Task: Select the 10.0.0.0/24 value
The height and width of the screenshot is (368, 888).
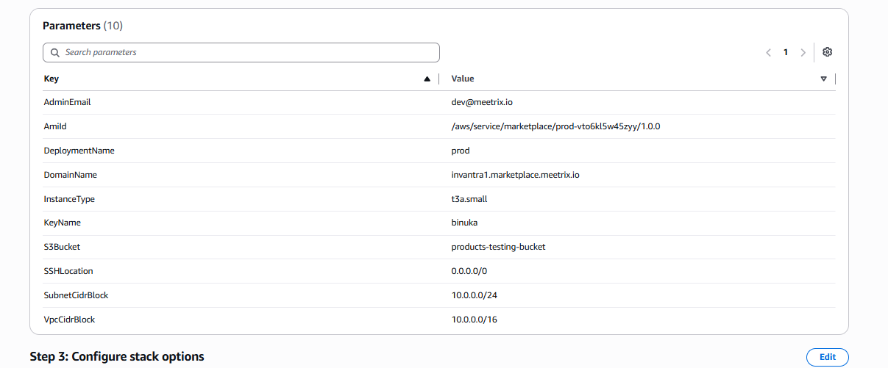Action: coord(474,295)
